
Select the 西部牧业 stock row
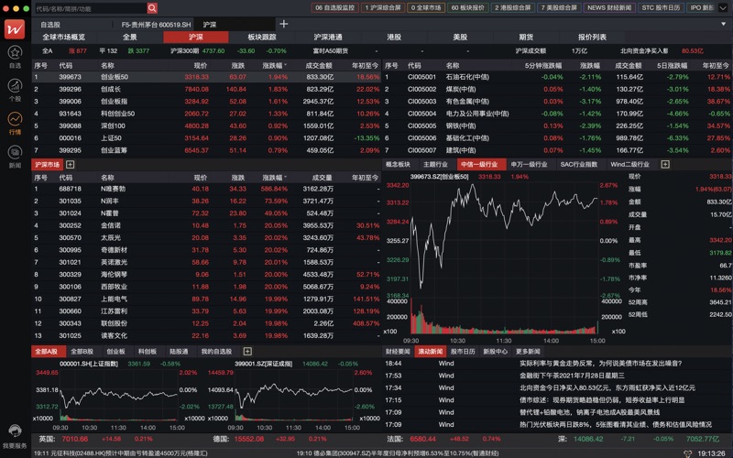point(206,287)
